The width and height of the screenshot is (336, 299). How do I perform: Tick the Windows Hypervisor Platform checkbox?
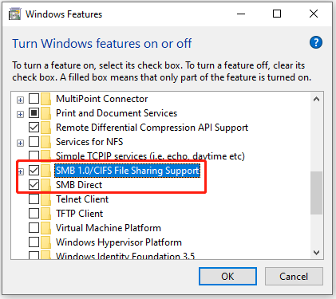coord(34,242)
